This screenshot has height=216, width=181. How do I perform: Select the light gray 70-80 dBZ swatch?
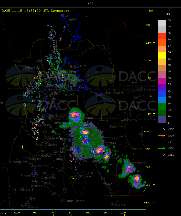pyautogui.click(x=162, y=23)
